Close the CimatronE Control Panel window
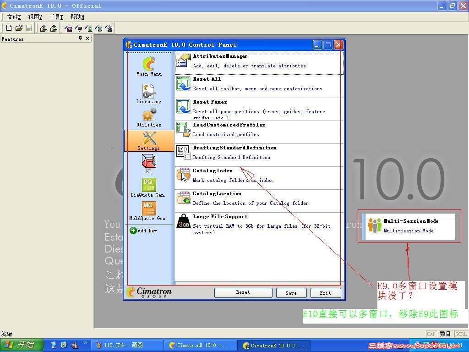The image size is (469, 352). [x=338, y=44]
